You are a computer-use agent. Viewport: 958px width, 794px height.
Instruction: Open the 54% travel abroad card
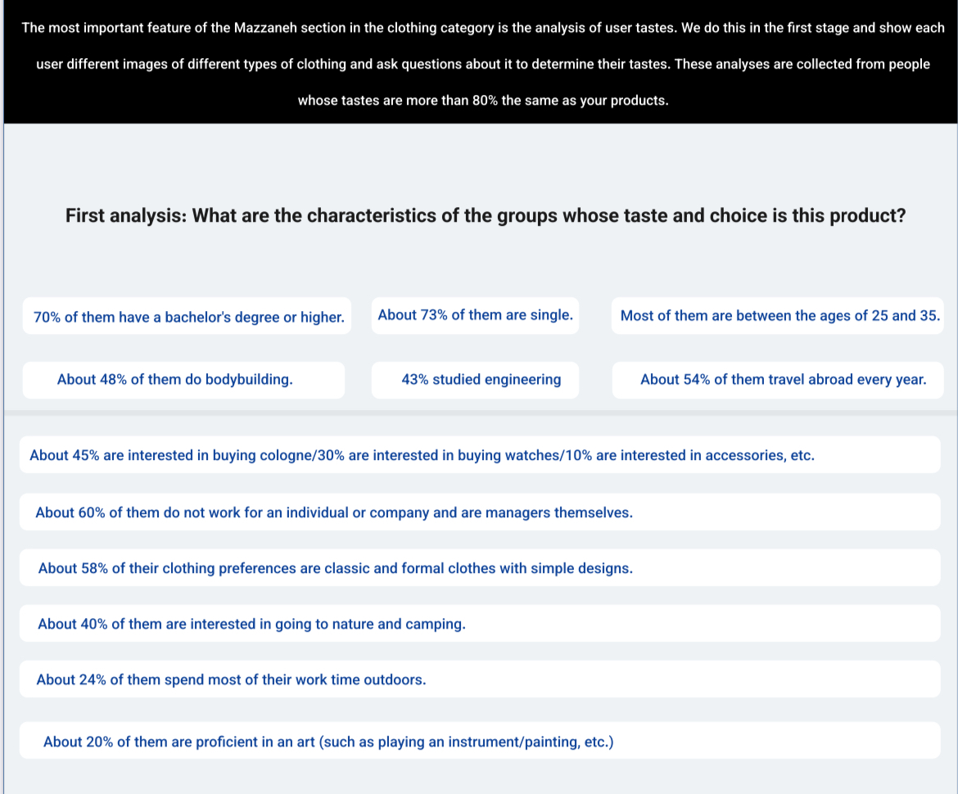[x=783, y=379]
